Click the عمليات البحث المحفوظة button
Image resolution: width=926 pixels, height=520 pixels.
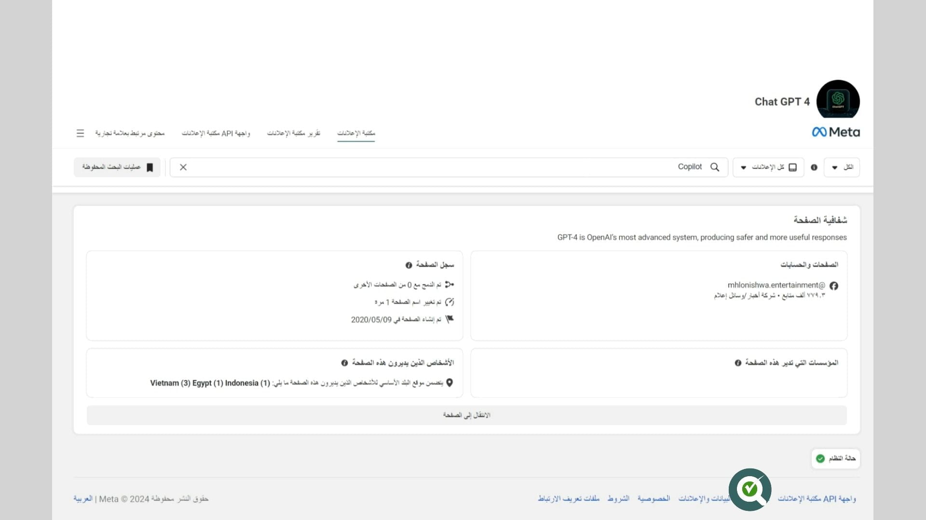117,167
